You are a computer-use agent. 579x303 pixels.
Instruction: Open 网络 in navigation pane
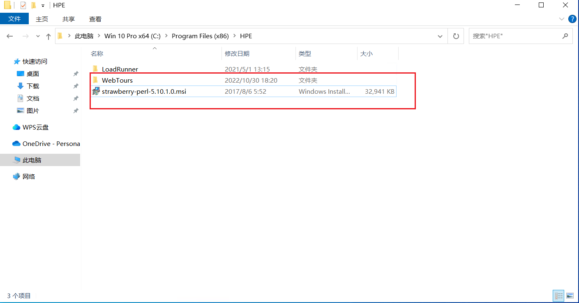point(29,176)
